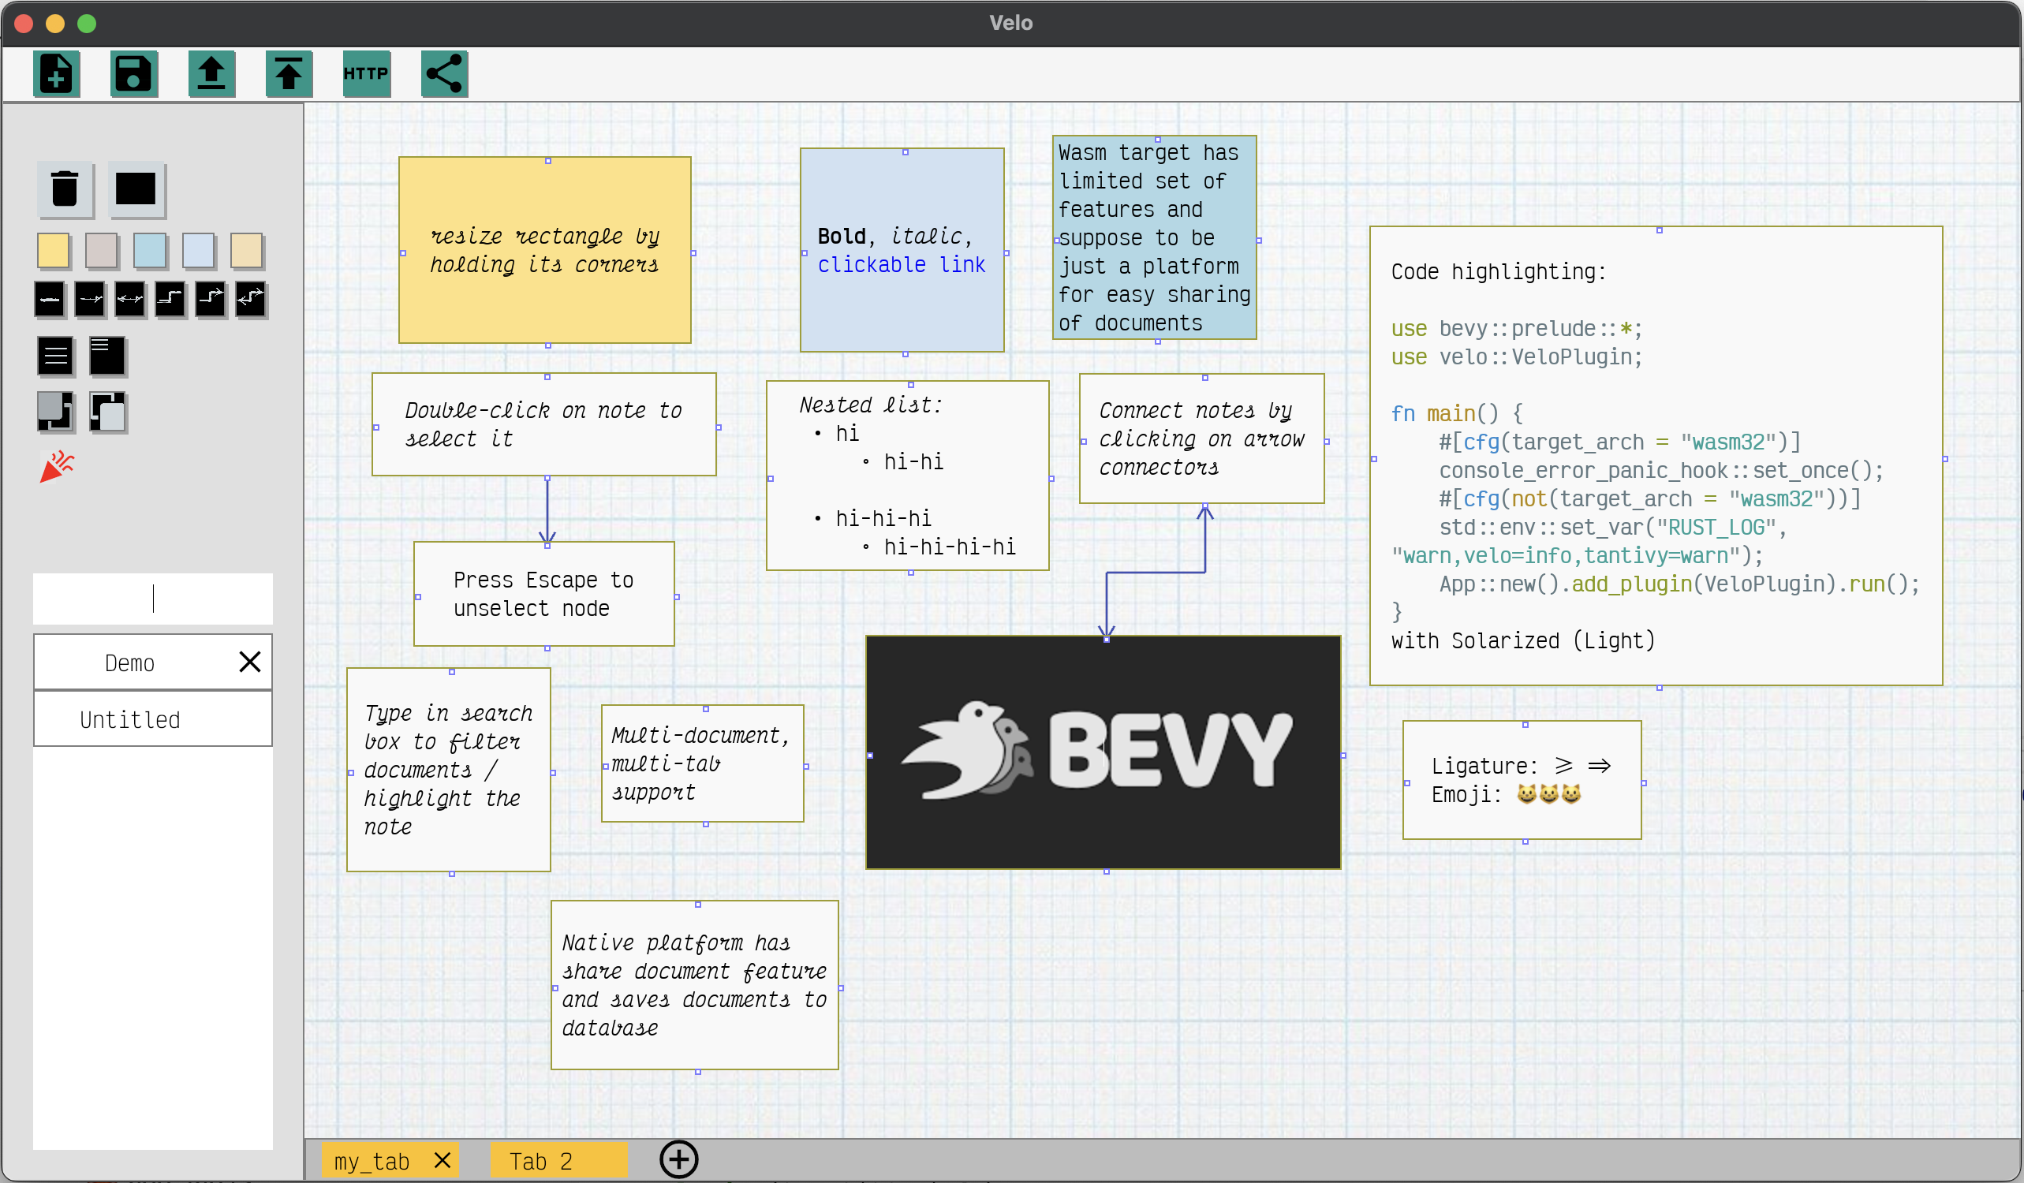
Task: Select the 'Connect notes by clicking' note
Action: (x=1201, y=438)
